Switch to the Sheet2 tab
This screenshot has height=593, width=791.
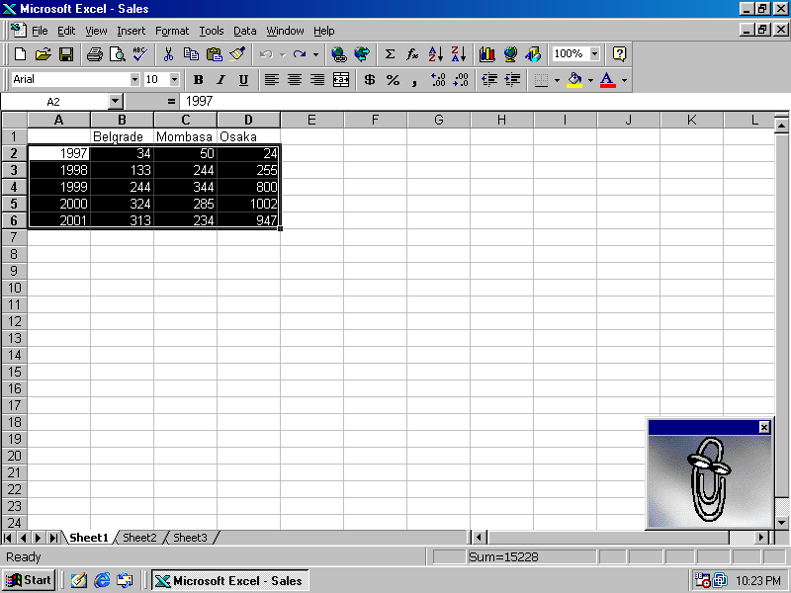139,538
